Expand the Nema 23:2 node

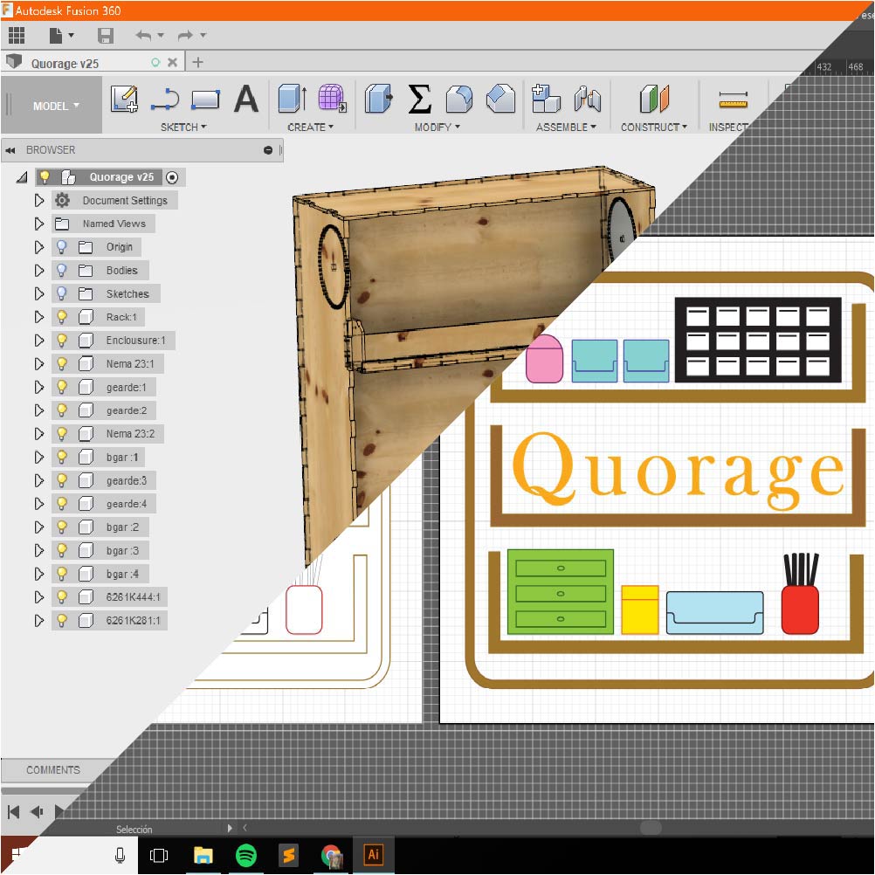pos(39,434)
